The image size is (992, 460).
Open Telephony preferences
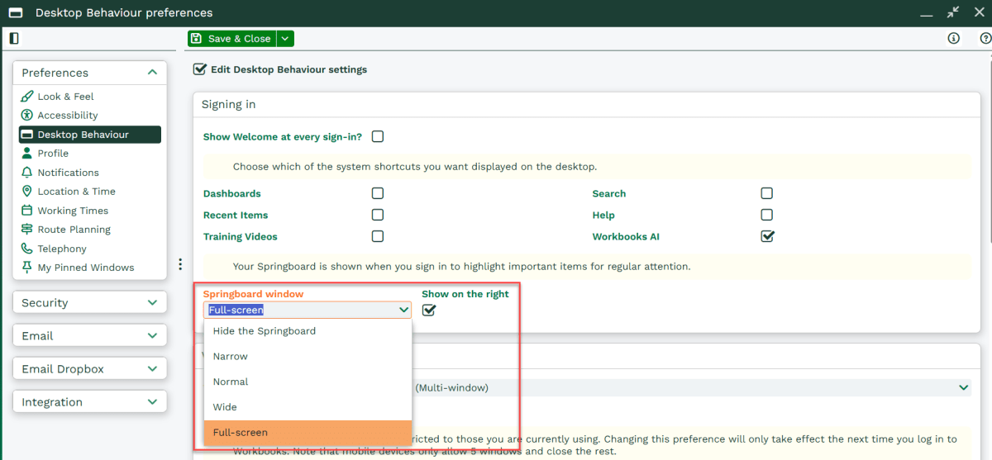point(62,249)
